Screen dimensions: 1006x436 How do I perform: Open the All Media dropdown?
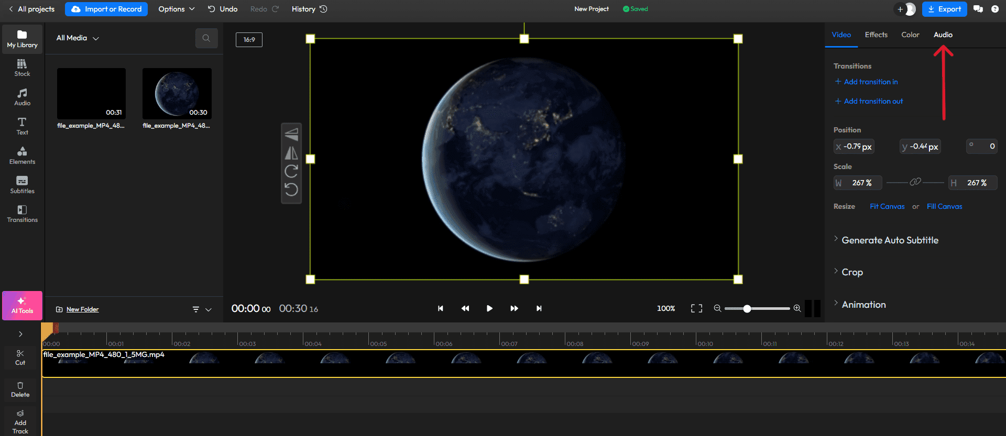[78, 38]
